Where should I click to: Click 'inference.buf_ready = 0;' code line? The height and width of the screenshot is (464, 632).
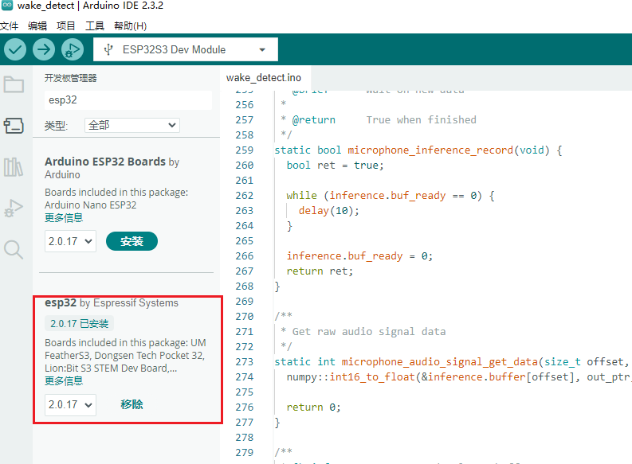coord(359,256)
